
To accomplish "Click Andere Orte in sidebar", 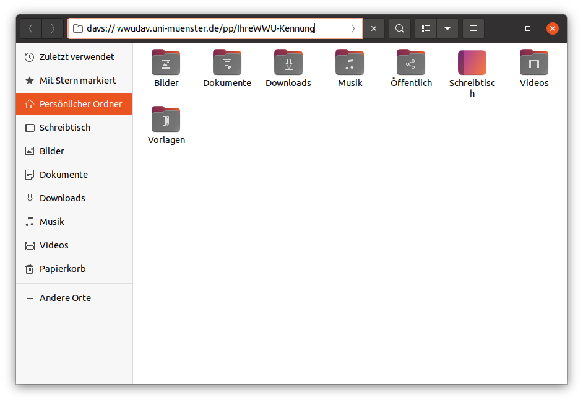I will 64,298.
